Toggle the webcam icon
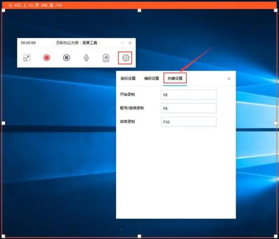The height and width of the screenshot is (239, 279). [106, 58]
